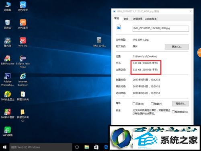Switch to the Previous Versions tab
Screen dimensions: 201x151
[x=151, y=19]
